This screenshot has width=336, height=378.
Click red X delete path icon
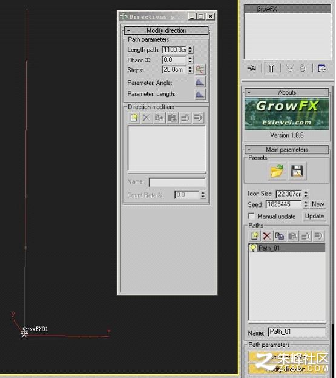[x=266, y=236]
